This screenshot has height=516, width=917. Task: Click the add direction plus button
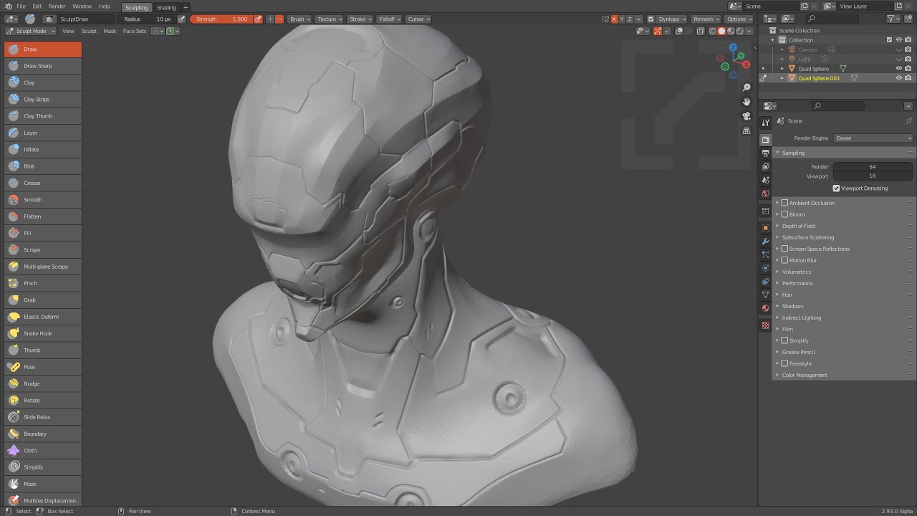[x=270, y=19]
